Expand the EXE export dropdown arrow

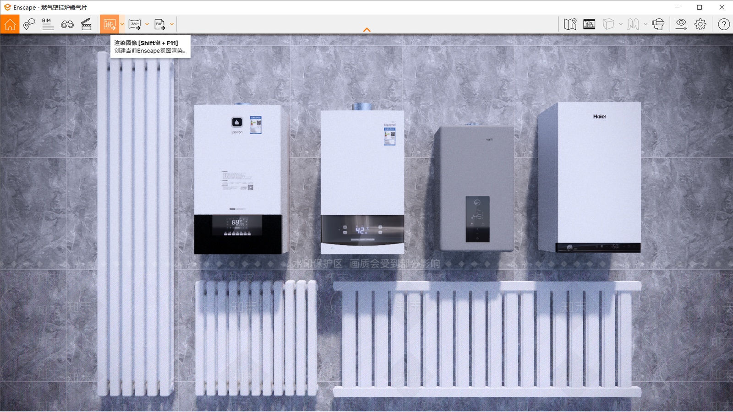click(x=172, y=24)
